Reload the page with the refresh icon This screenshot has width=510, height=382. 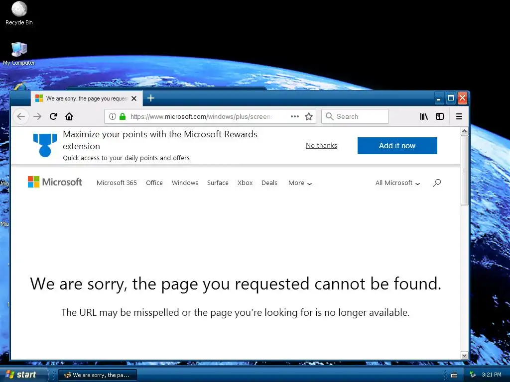[53, 116]
